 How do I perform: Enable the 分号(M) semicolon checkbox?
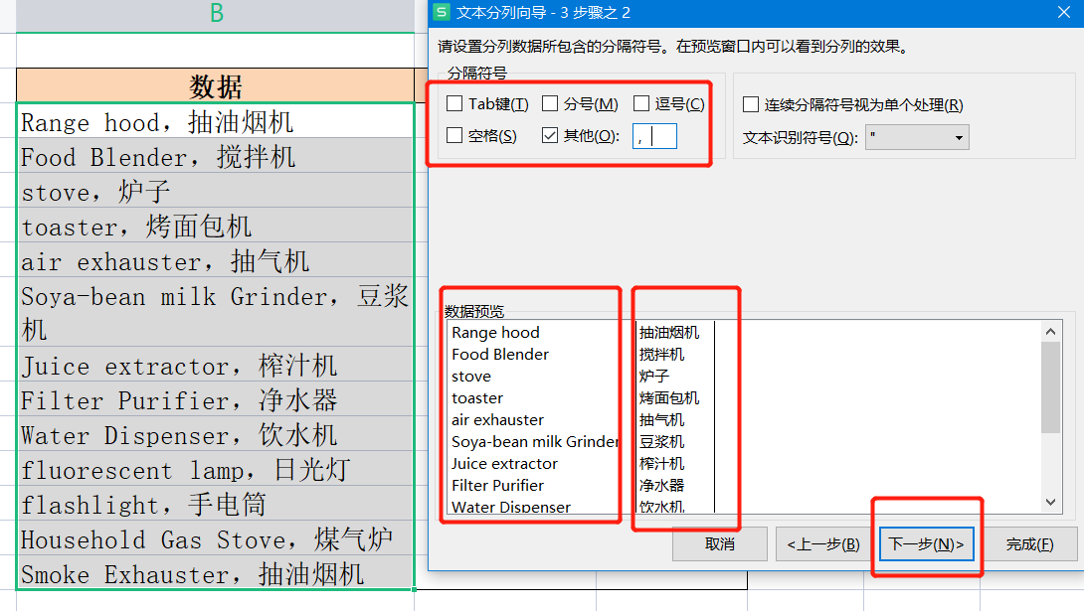pos(550,103)
